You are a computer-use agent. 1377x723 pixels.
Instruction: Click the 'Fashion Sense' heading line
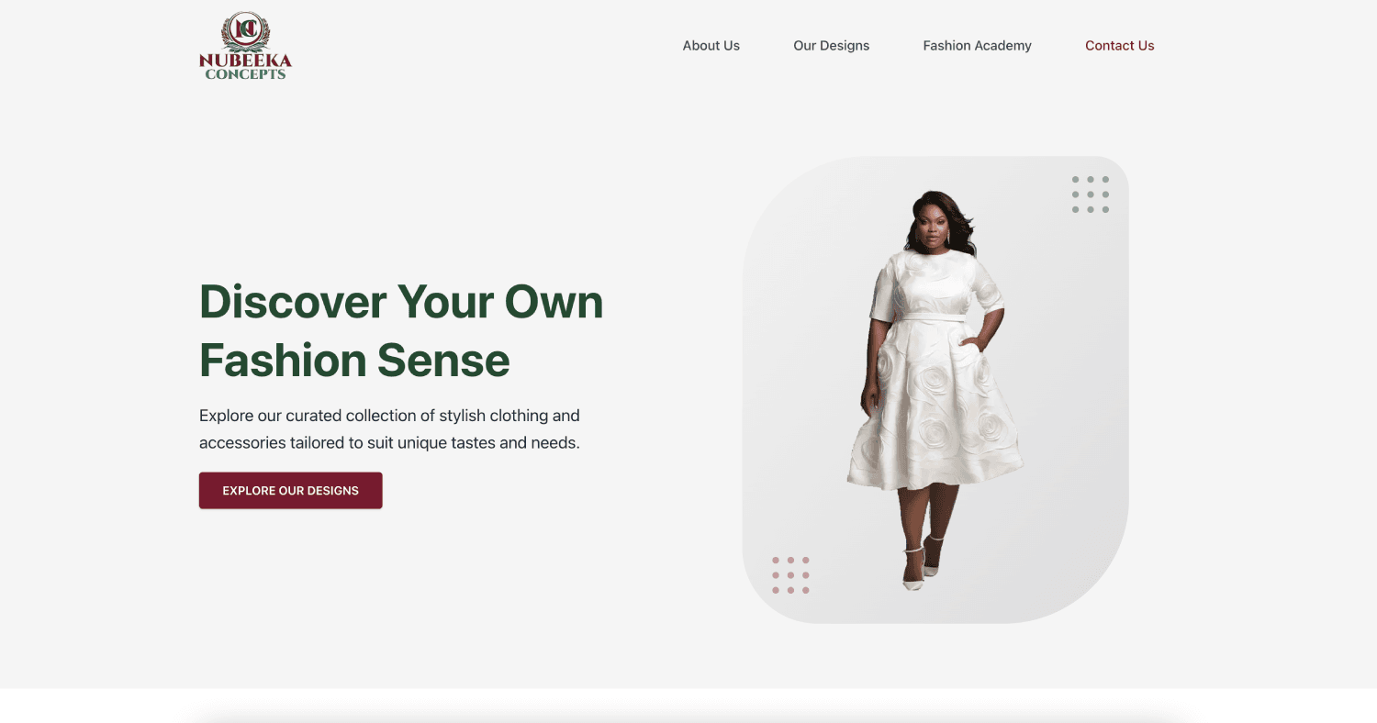[354, 360]
